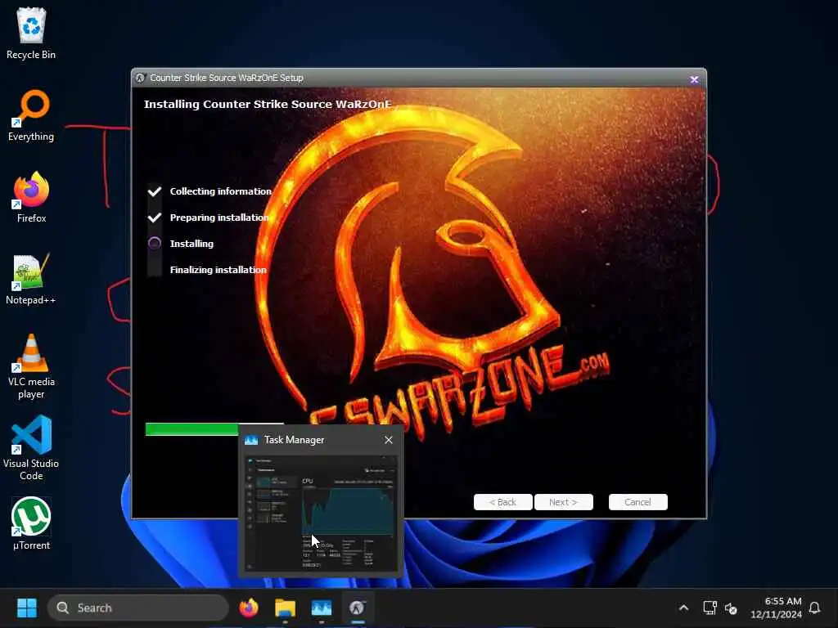838x628 pixels.
Task: Open the Visual Studio Code shortcut
Action: click(x=31, y=449)
